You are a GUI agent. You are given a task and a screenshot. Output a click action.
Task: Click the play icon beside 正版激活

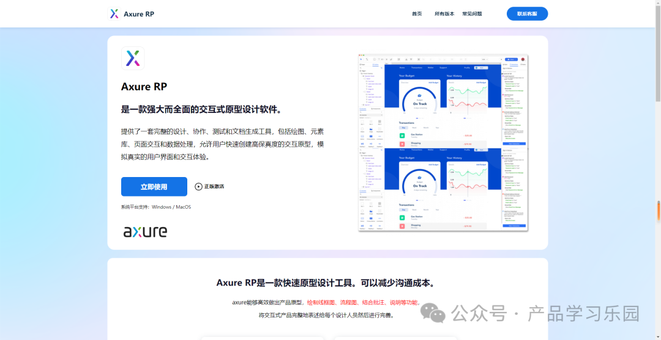click(x=198, y=187)
